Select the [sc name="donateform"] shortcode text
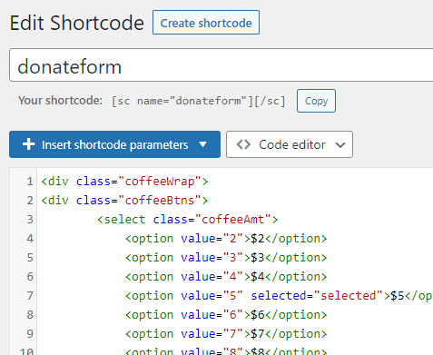 click(199, 101)
